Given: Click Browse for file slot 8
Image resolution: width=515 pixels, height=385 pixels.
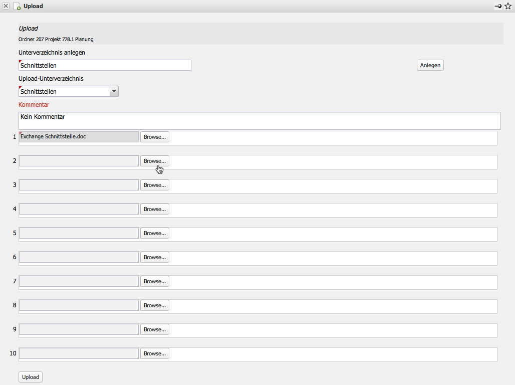Looking at the screenshot, I should (x=154, y=305).
